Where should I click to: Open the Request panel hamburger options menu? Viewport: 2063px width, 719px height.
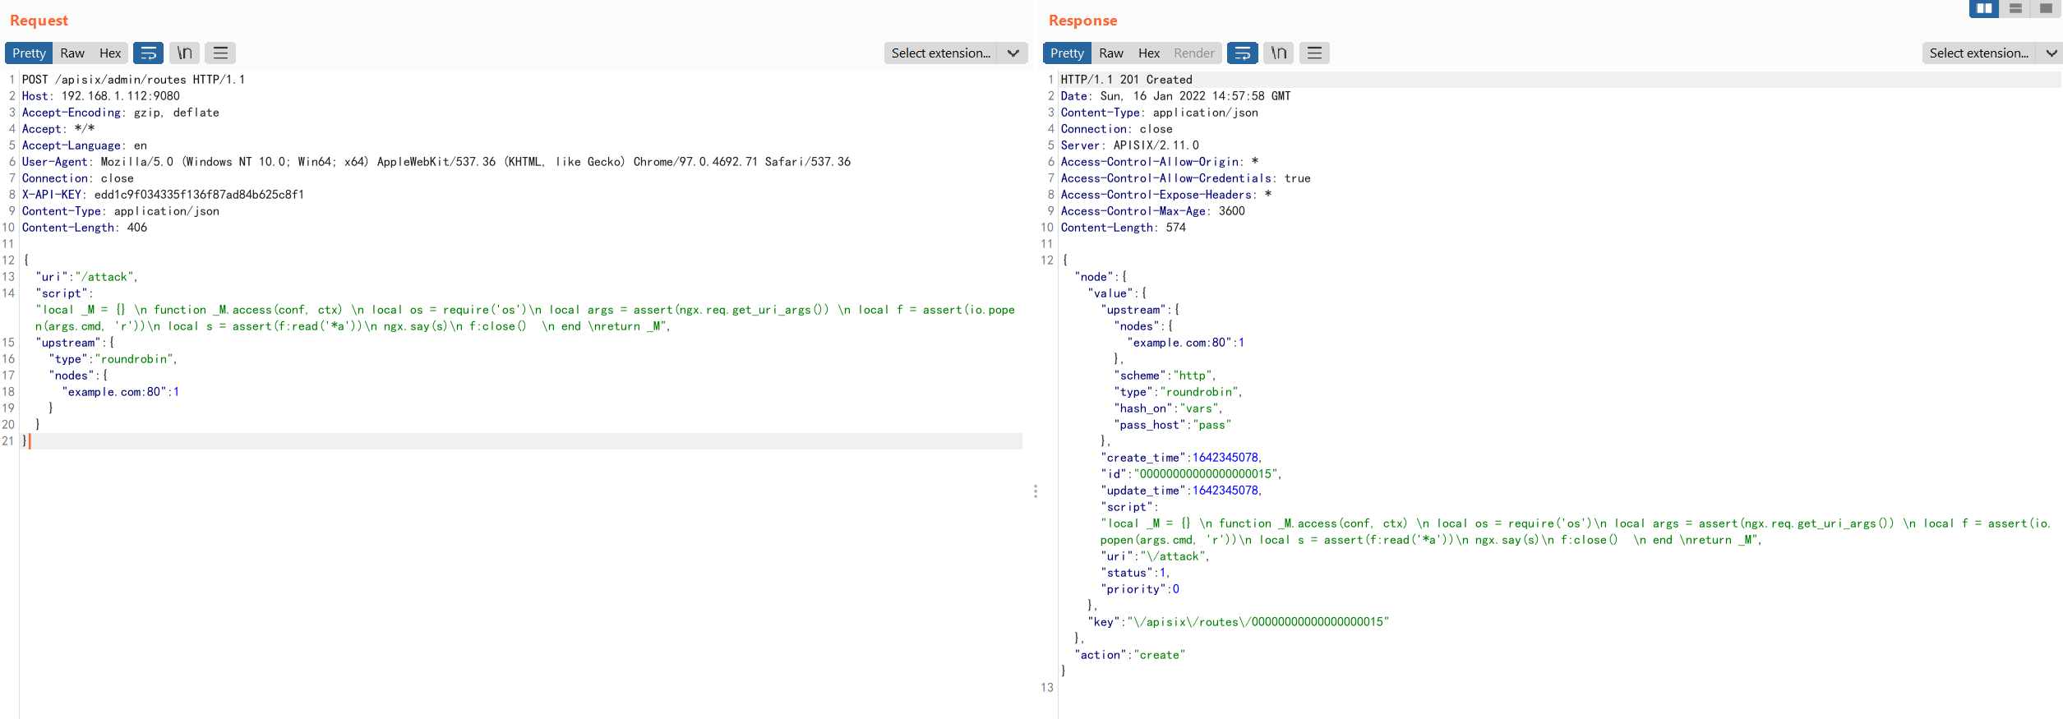(220, 53)
